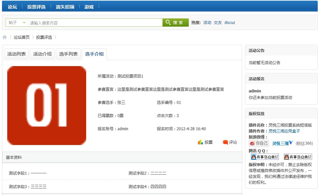Click the 交友 hot search link
The width and height of the screenshot is (322, 195).
(x=218, y=23)
